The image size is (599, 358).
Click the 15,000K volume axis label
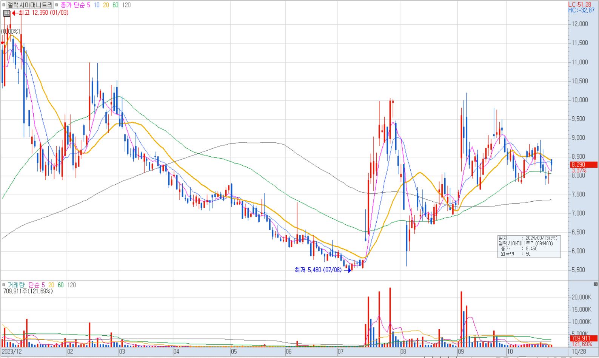click(x=581, y=309)
